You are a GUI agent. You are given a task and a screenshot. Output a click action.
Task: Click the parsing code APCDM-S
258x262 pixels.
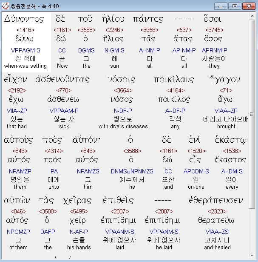[x=196, y=171]
